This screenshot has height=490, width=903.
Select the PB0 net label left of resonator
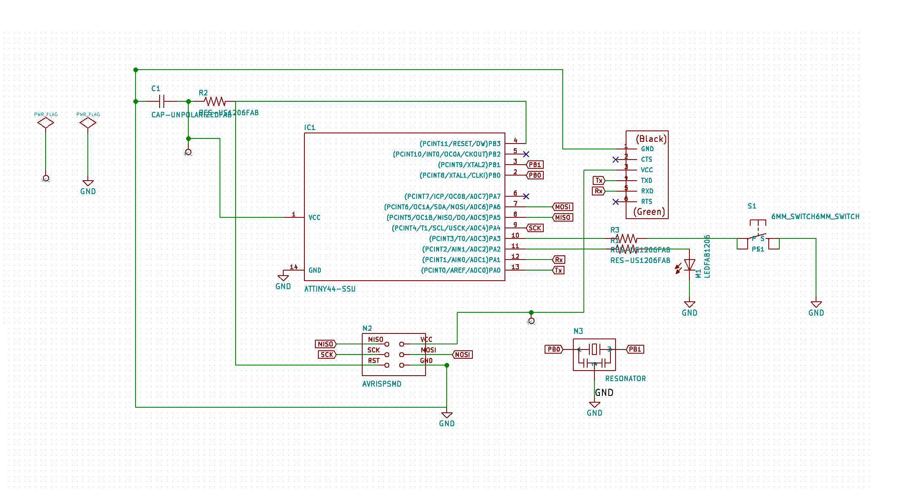(x=554, y=349)
